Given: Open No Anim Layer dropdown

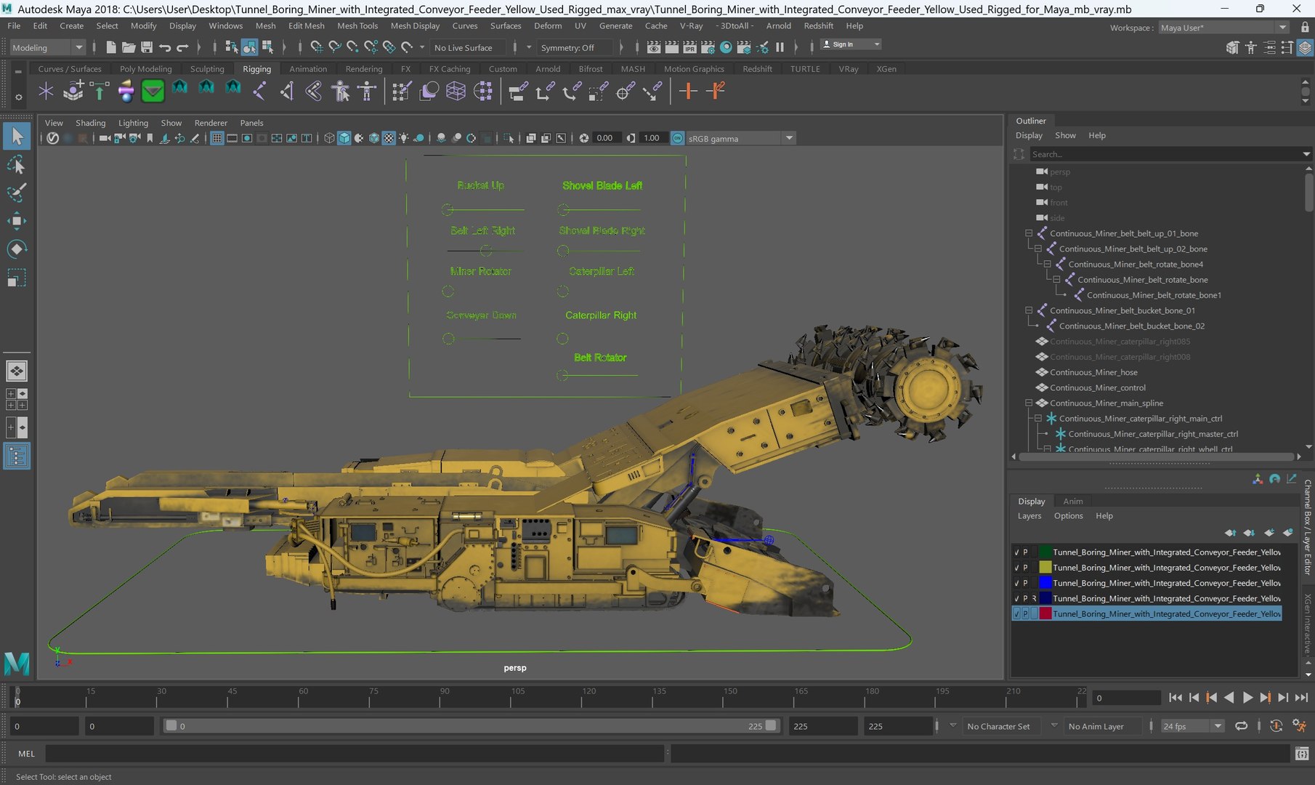Looking at the screenshot, I should coord(1103,726).
